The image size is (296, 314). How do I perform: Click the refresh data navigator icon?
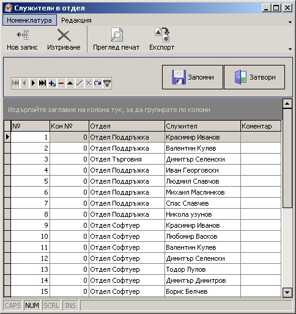click(x=98, y=83)
